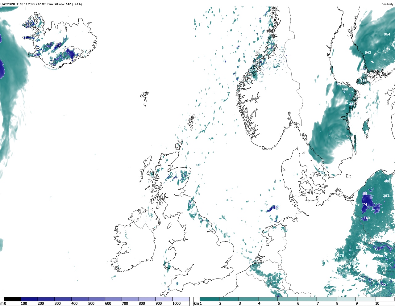Click the '954' visibility value over Finland

pos(387,34)
